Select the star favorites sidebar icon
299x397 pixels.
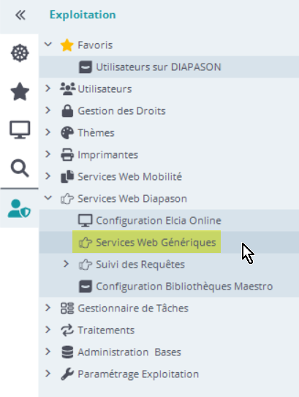[20, 91]
